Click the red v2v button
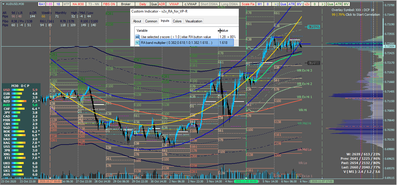397x185 pixels. 307,4
